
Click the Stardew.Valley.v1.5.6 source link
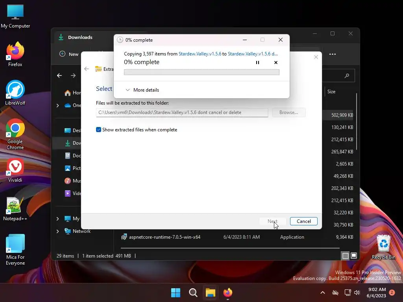click(200, 53)
